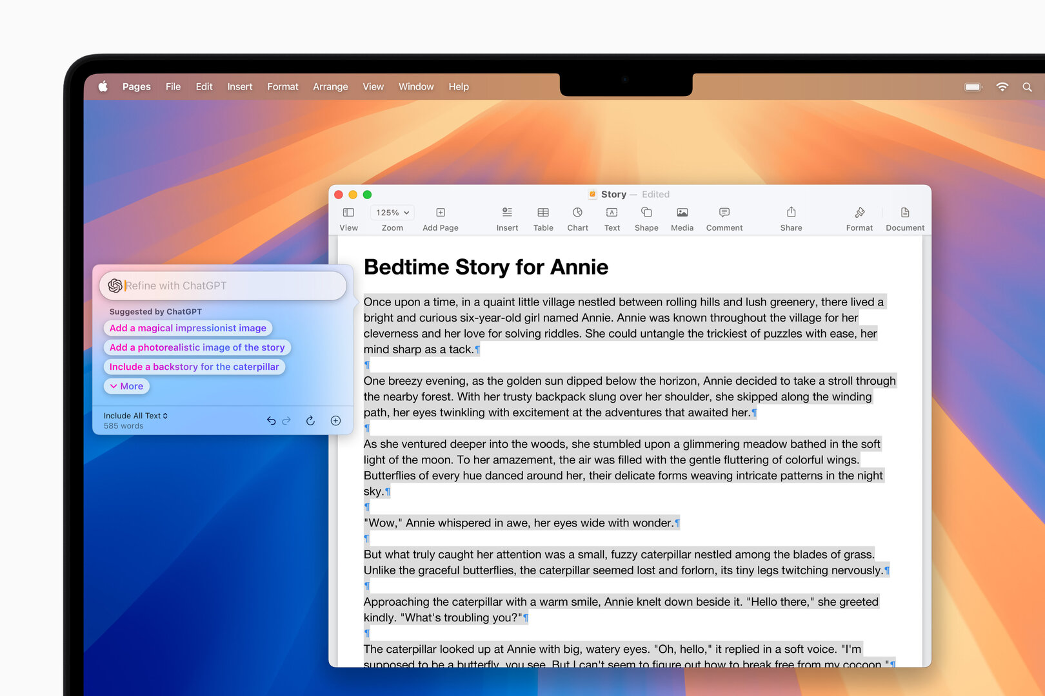Screen dimensions: 1045x696
Task: Open the Include All Text selector
Action: [135, 416]
